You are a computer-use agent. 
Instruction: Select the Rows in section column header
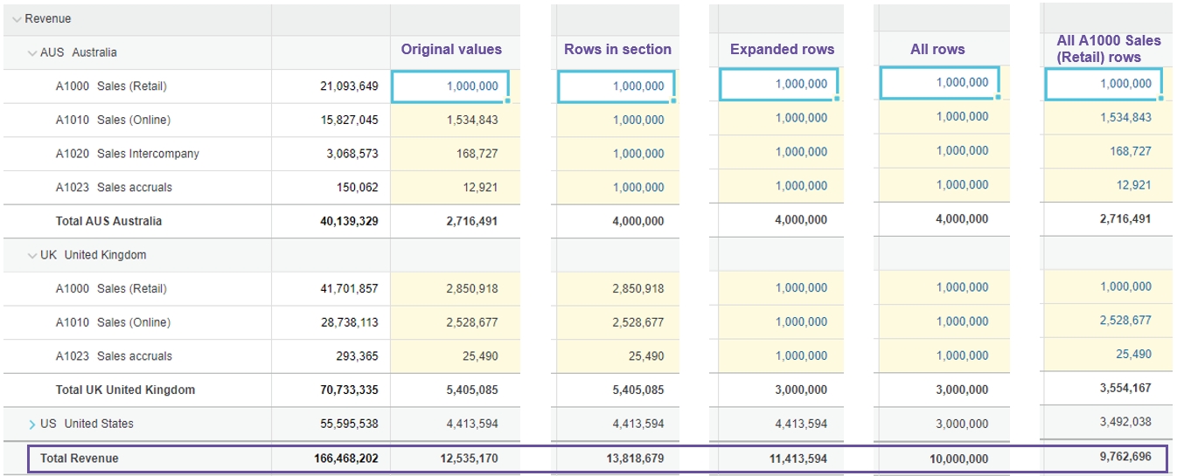(617, 50)
